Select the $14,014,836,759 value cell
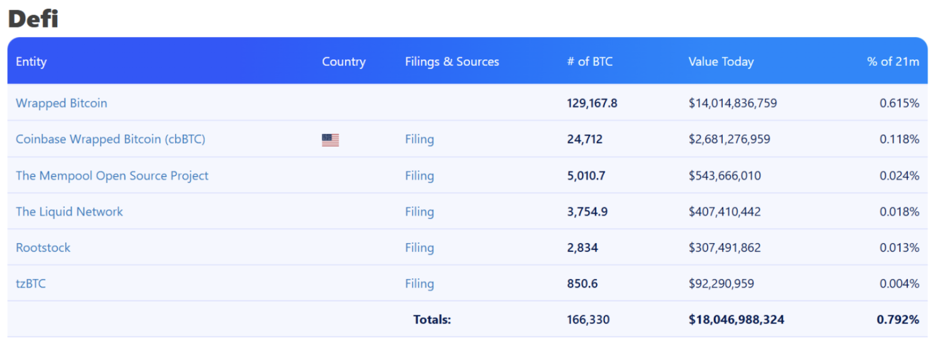 pos(733,103)
